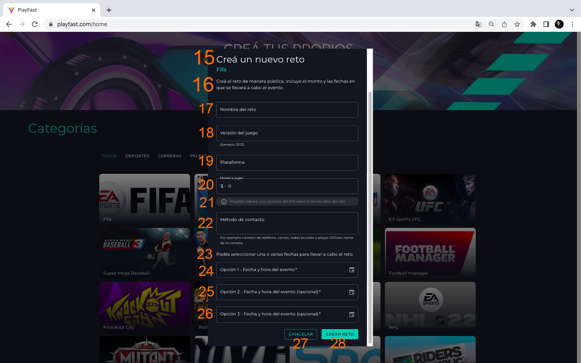This screenshot has width=581, height=363.
Task: Open calendar picker for Opción 3 date
Action: pyautogui.click(x=351, y=314)
